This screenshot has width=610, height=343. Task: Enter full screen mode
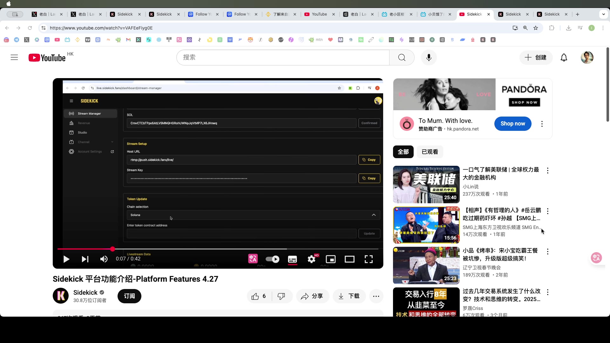369,259
